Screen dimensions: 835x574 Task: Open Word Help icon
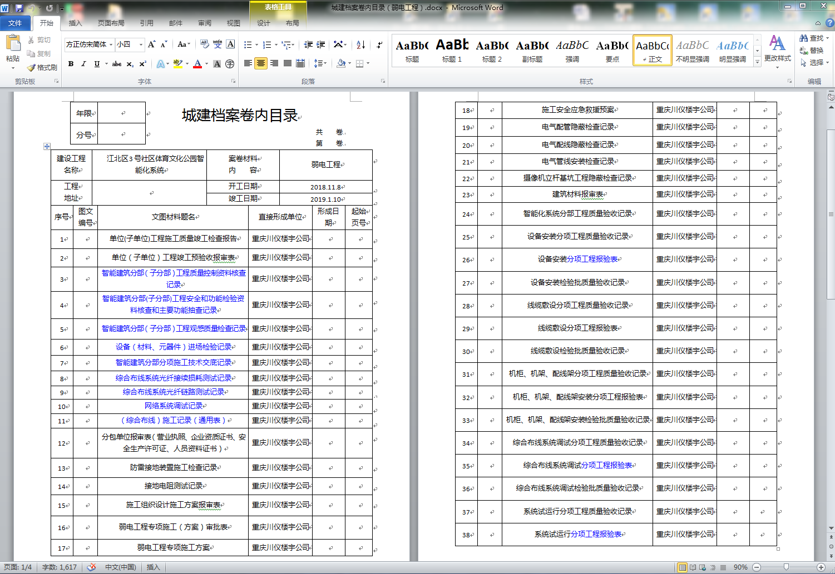(x=829, y=23)
